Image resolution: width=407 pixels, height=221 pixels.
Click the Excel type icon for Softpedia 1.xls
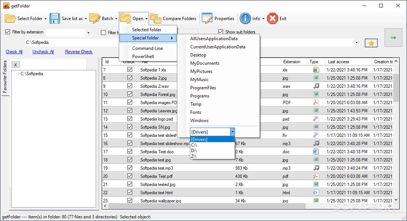pyautogui.click(x=316, y=70)
